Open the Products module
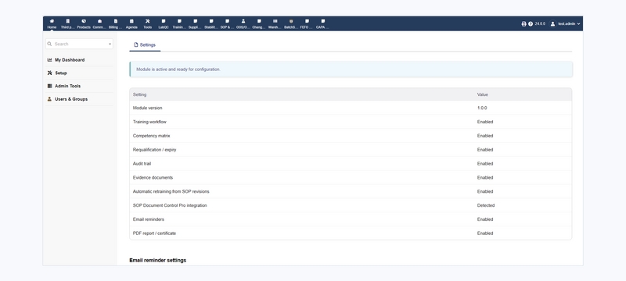 (84, 23)
